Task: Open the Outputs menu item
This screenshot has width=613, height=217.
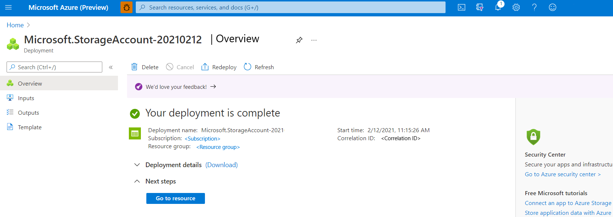Action: click(59, 113)
